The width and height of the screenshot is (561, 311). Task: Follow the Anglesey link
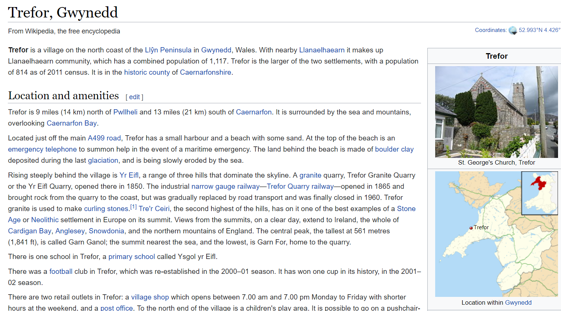click(x=70, y=231)
